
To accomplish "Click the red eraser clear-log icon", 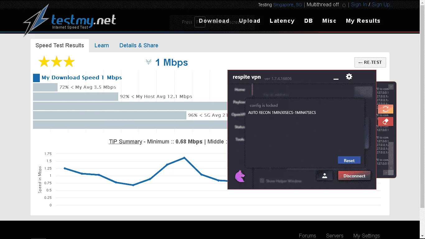I will point(385,121).
